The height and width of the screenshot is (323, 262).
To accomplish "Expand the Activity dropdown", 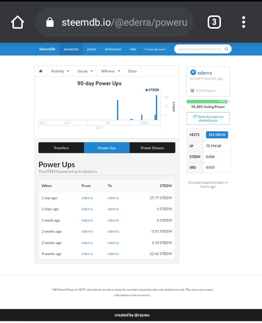I will pyautogui.click(x=60, y=71).
